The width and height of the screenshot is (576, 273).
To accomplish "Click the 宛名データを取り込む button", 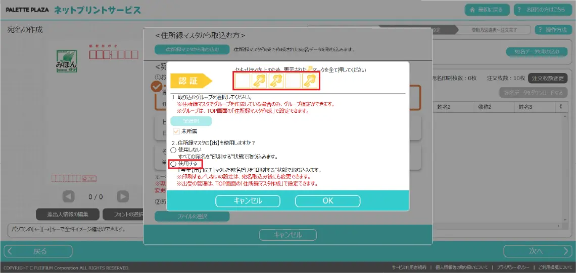I will (x=537, y=52).
